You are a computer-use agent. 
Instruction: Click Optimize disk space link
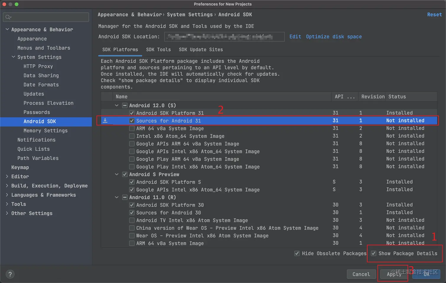click(x=334, y=37)
